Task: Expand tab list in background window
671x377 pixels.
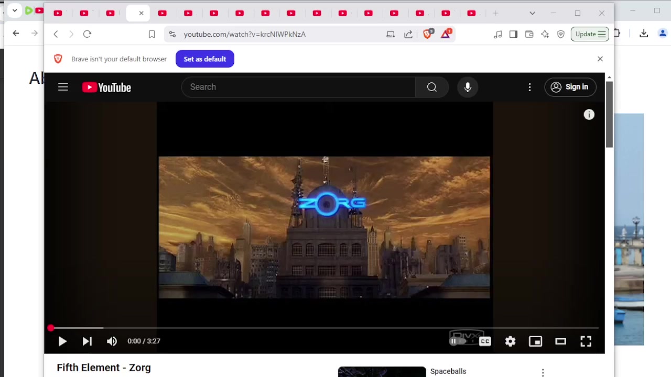Action: 15,10
